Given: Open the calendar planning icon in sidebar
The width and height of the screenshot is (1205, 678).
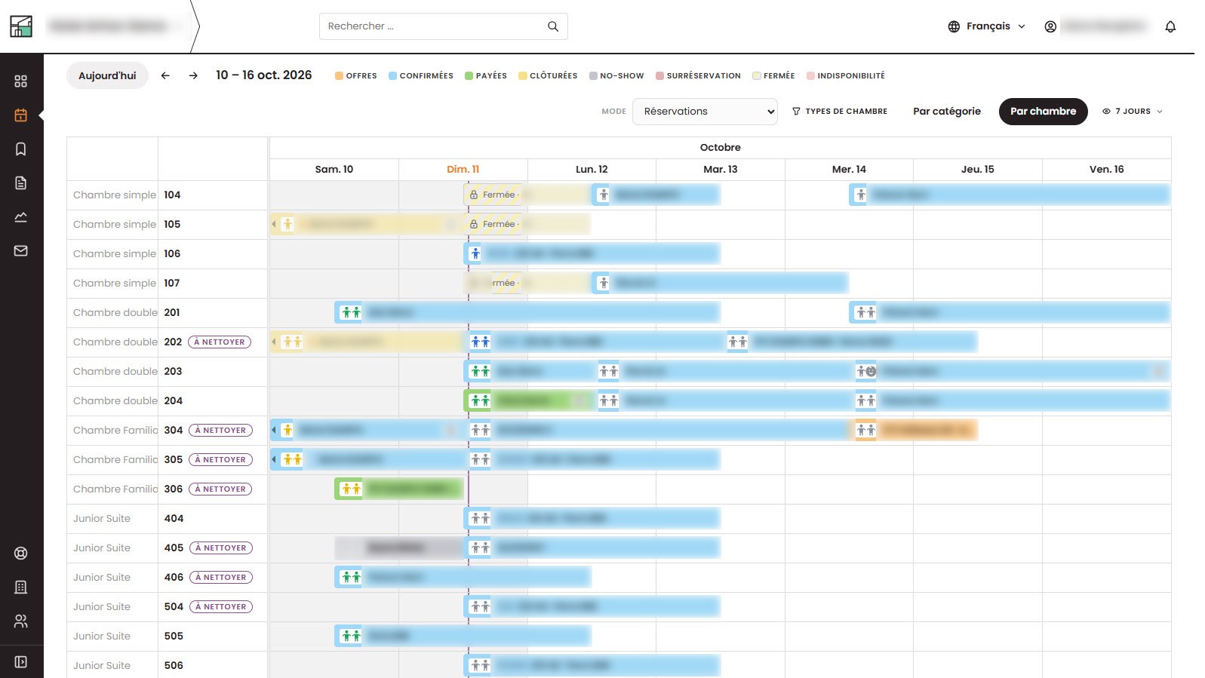Looking at the screenshot, I should [x=21, y=115].
